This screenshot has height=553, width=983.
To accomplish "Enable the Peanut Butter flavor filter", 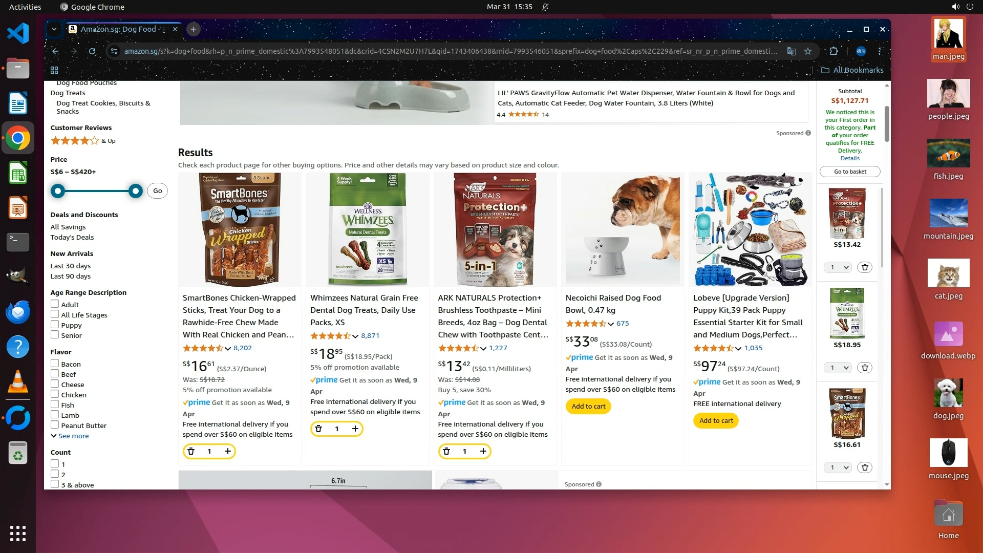I will (55, 425).
